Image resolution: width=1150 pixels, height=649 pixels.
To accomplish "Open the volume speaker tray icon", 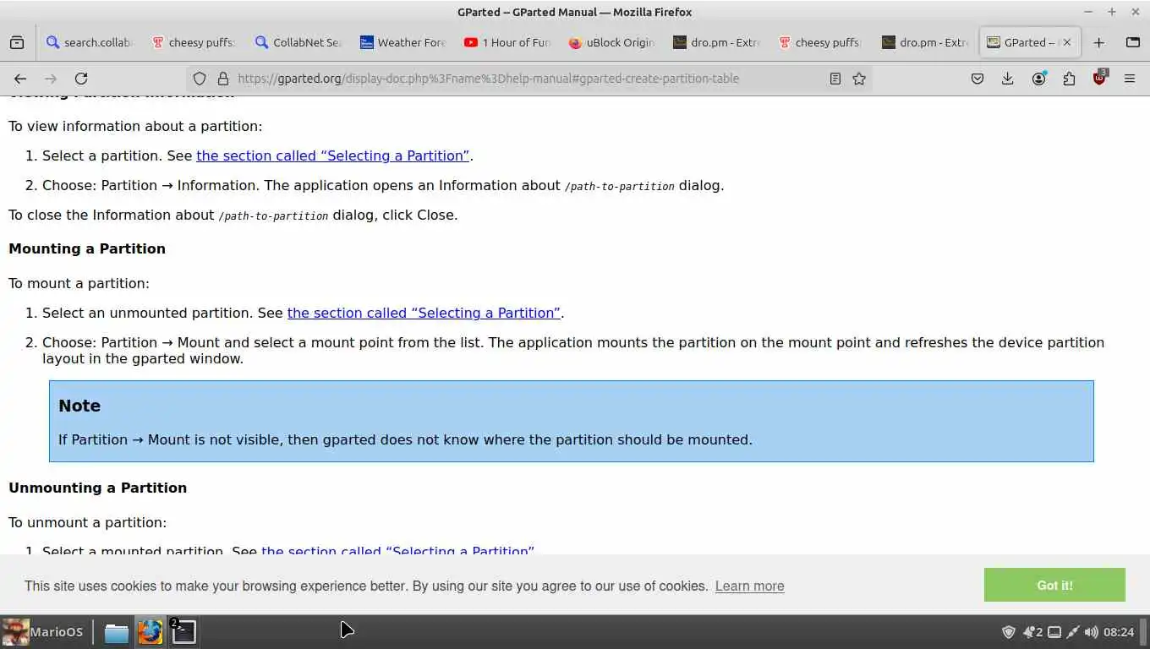I will pos(1092,632).
